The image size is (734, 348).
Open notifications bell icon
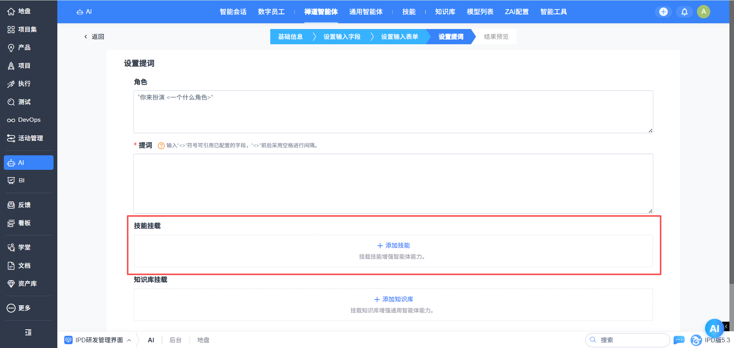click(684, 12)
